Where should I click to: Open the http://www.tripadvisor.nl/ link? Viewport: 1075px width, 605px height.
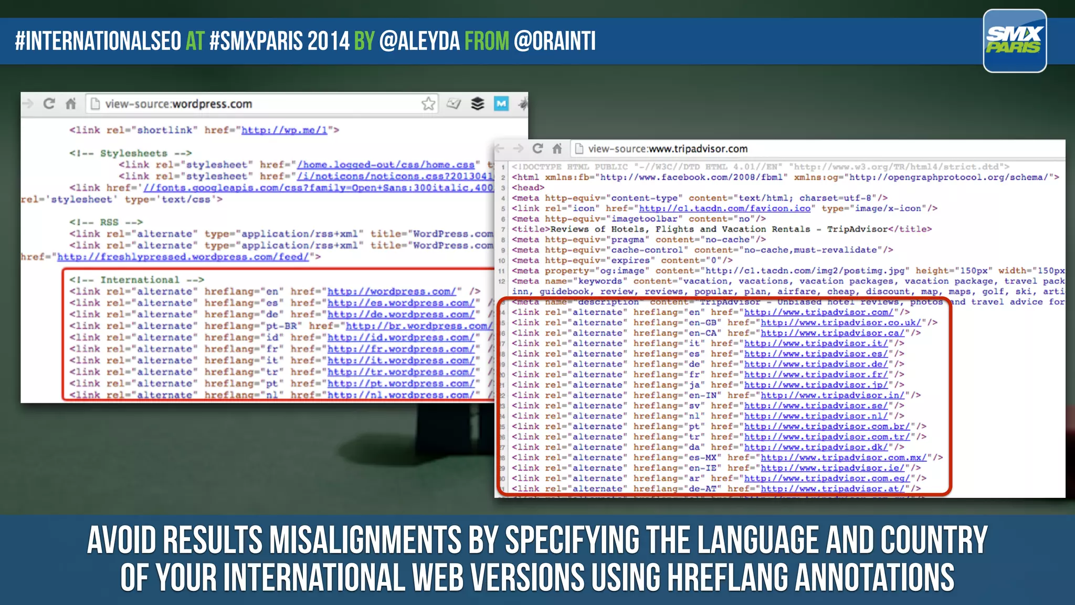(816, 416)
